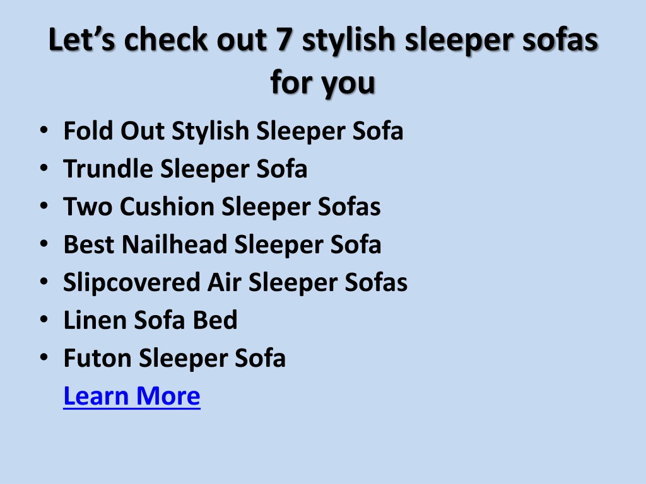Click the word 'Nailhead' in the list

175,245
